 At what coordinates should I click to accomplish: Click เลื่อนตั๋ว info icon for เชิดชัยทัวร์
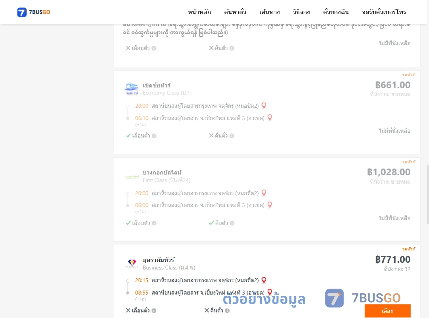(154, 136)
